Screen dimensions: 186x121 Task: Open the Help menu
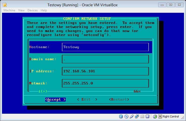(x=44, y=10)
